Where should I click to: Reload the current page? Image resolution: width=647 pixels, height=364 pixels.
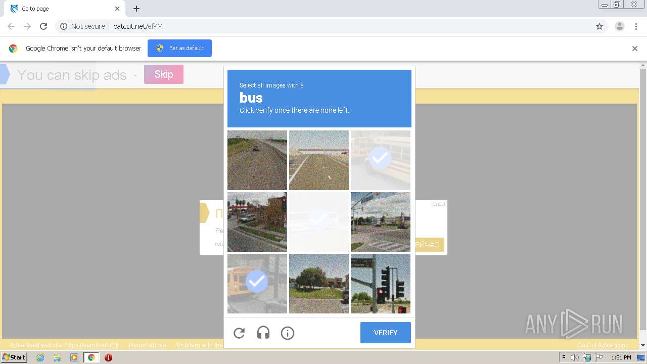pyautogui.click(x=43, y=26)
